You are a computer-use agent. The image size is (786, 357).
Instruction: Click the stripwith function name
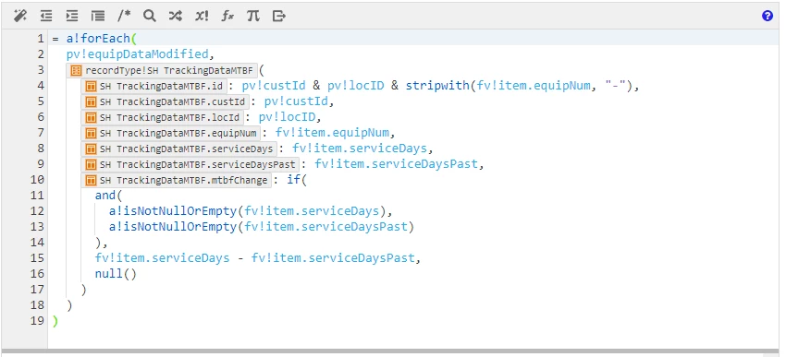(437, 86)
